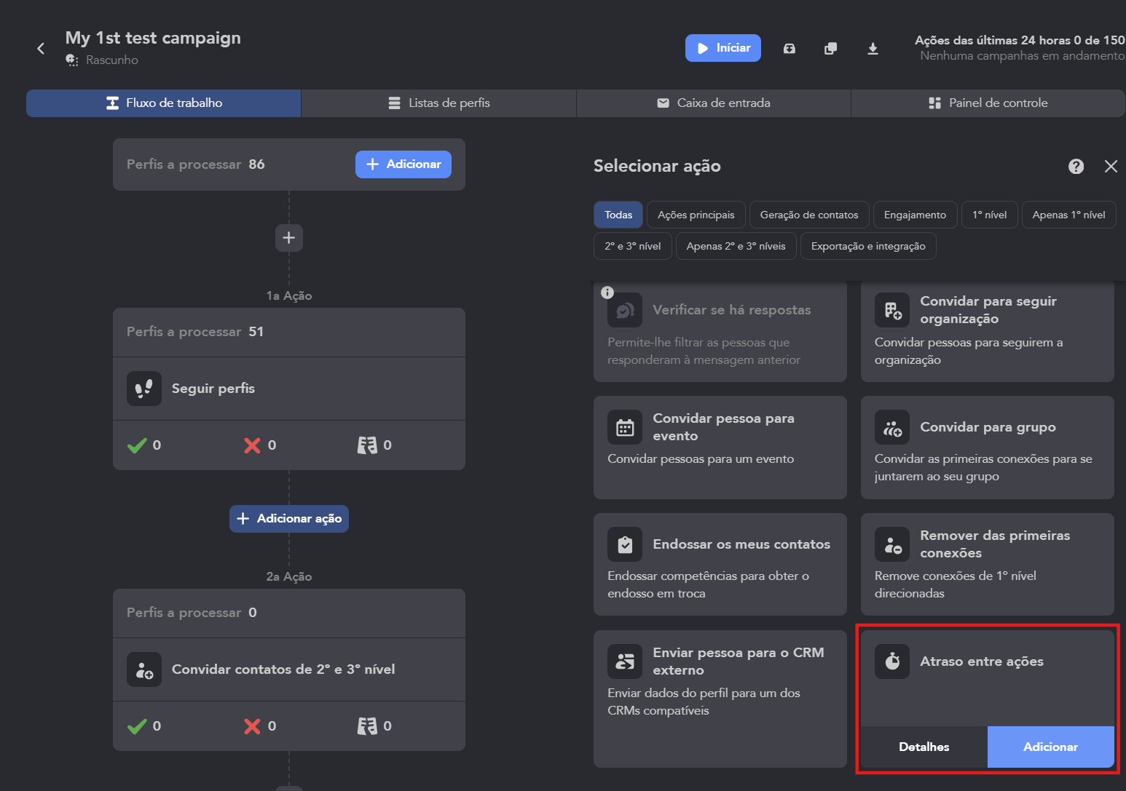Screen dimensions: 1126x791
Task: Click the plus node under Perfis a processar 86
Action: 289,238
